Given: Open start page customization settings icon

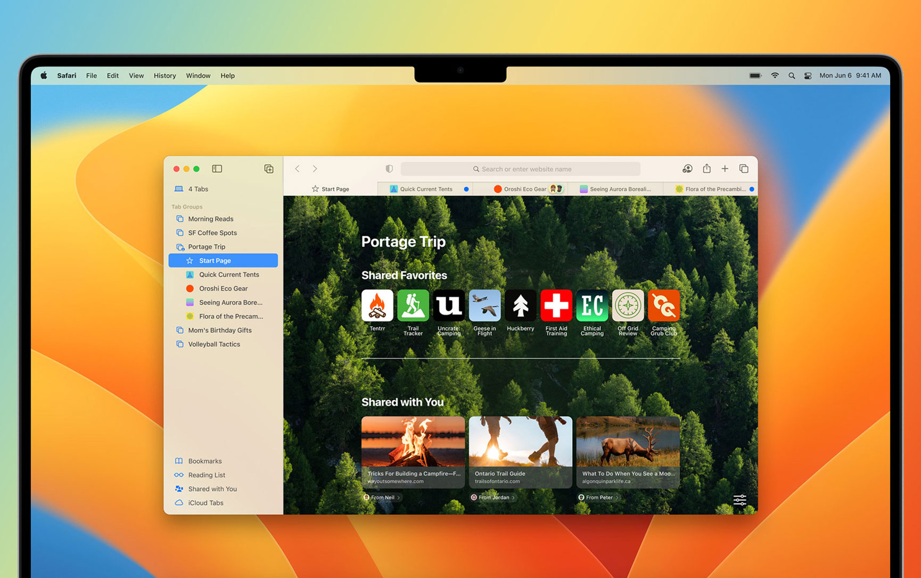Looking at the screenshot, I should point(739,500).
